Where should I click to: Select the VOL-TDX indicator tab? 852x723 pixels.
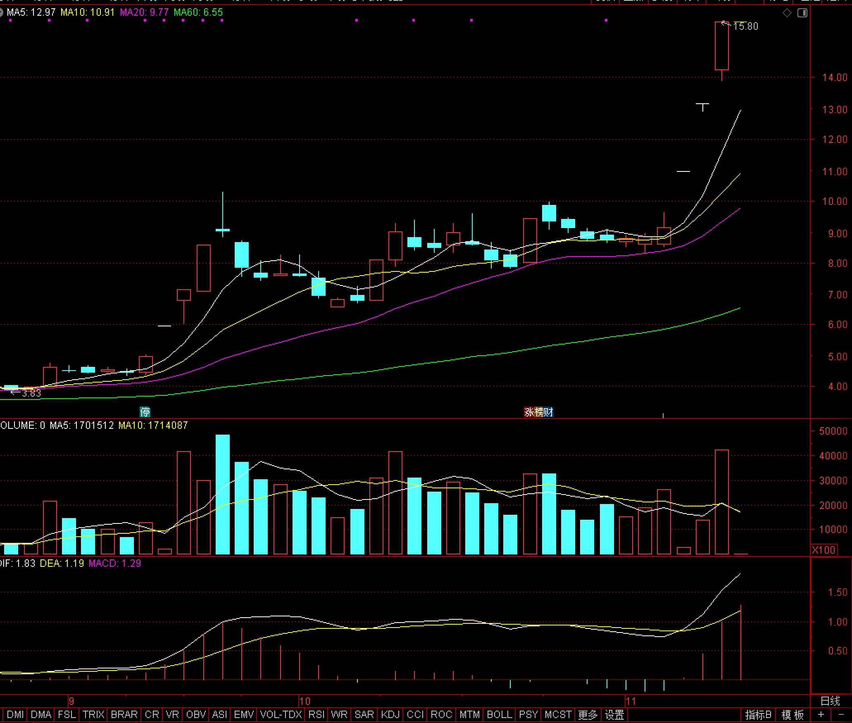(x=281, y=714)
